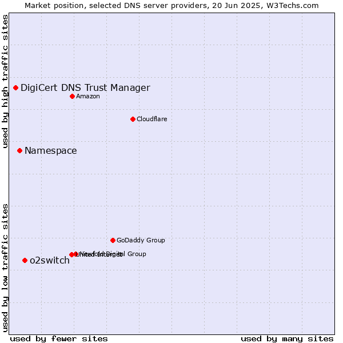Click the "DigiCert DNS Trust Manager" label
Image resolution: width=343 pixels, height=343 pixels.
pos(85,88)
